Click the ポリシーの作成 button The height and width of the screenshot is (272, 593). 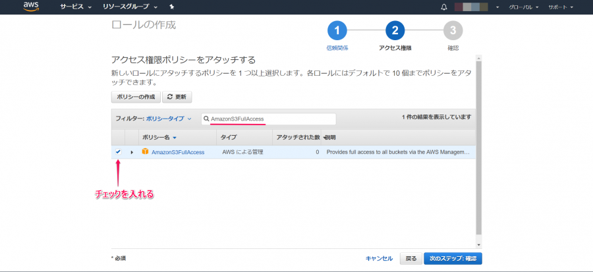[x=136, y=97]
